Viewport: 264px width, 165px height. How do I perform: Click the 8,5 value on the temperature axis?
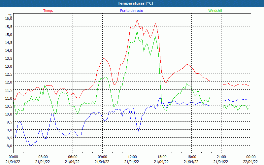(x=9, y=138)
